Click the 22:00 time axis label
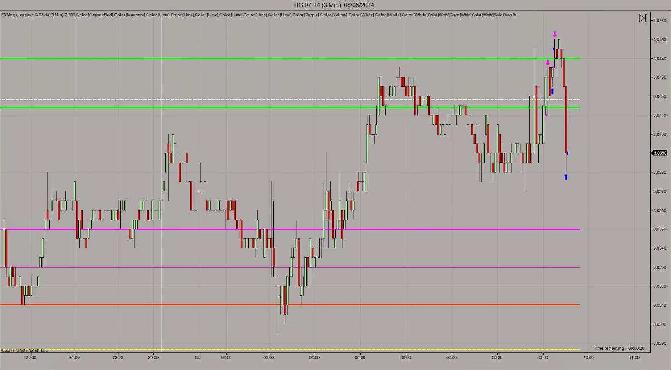The image size is (671, 370). point(118,357)
